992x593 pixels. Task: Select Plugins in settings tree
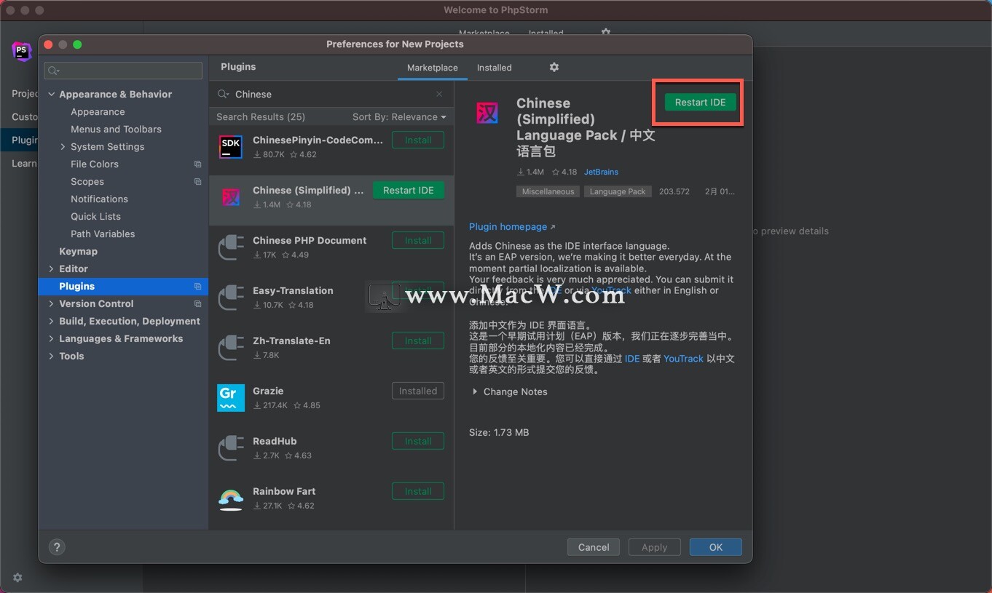[123, 287]
